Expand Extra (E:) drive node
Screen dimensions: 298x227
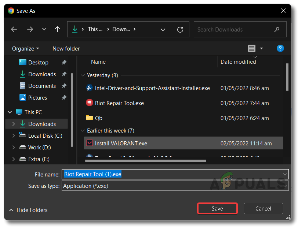pyautogui.click(x=14, y=159)
